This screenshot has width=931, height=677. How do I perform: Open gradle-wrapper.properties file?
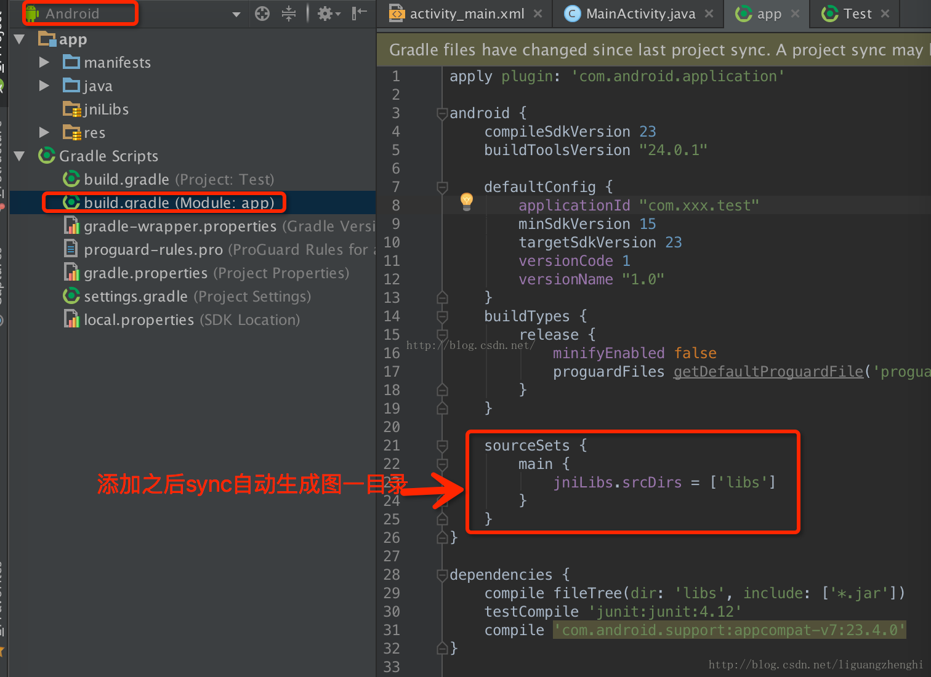pos(219,226)
